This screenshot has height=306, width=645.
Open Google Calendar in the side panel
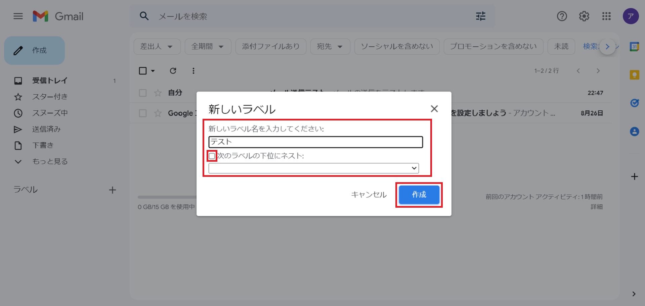click(634, 47)
